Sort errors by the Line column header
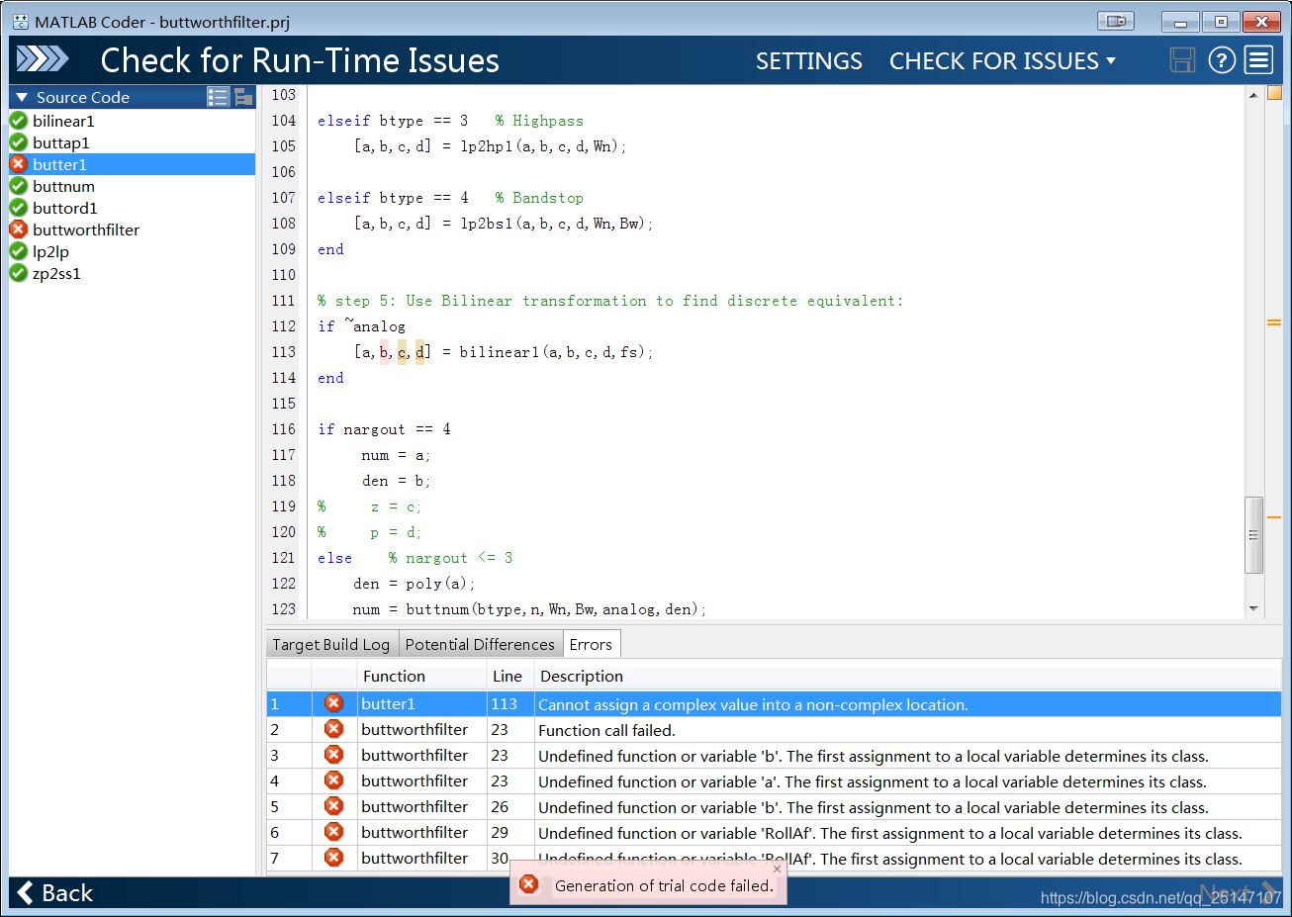 tap(510, 677)
